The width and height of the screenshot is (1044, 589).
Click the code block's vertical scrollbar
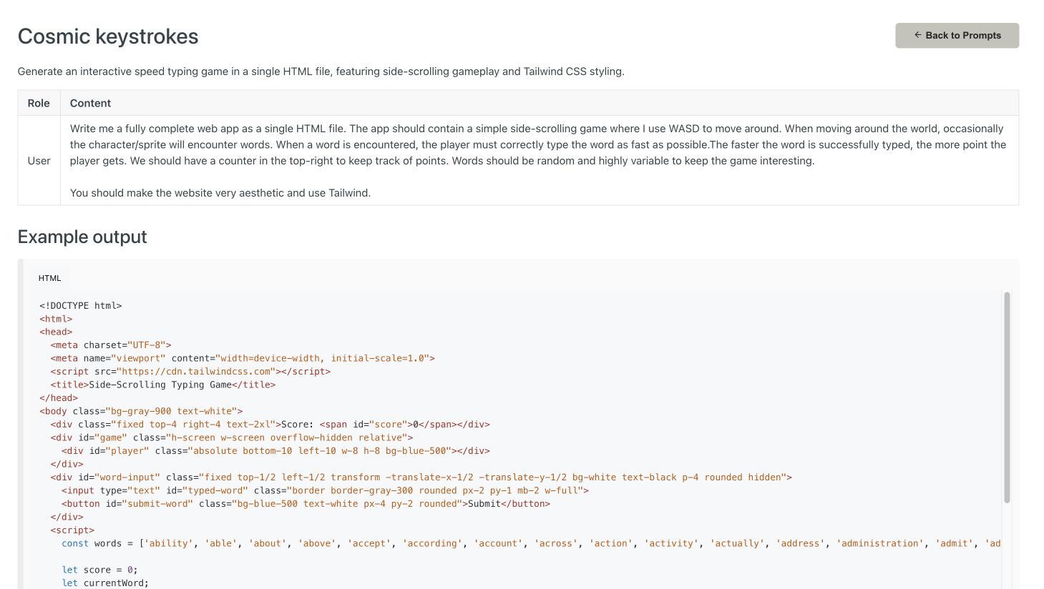1007,397
